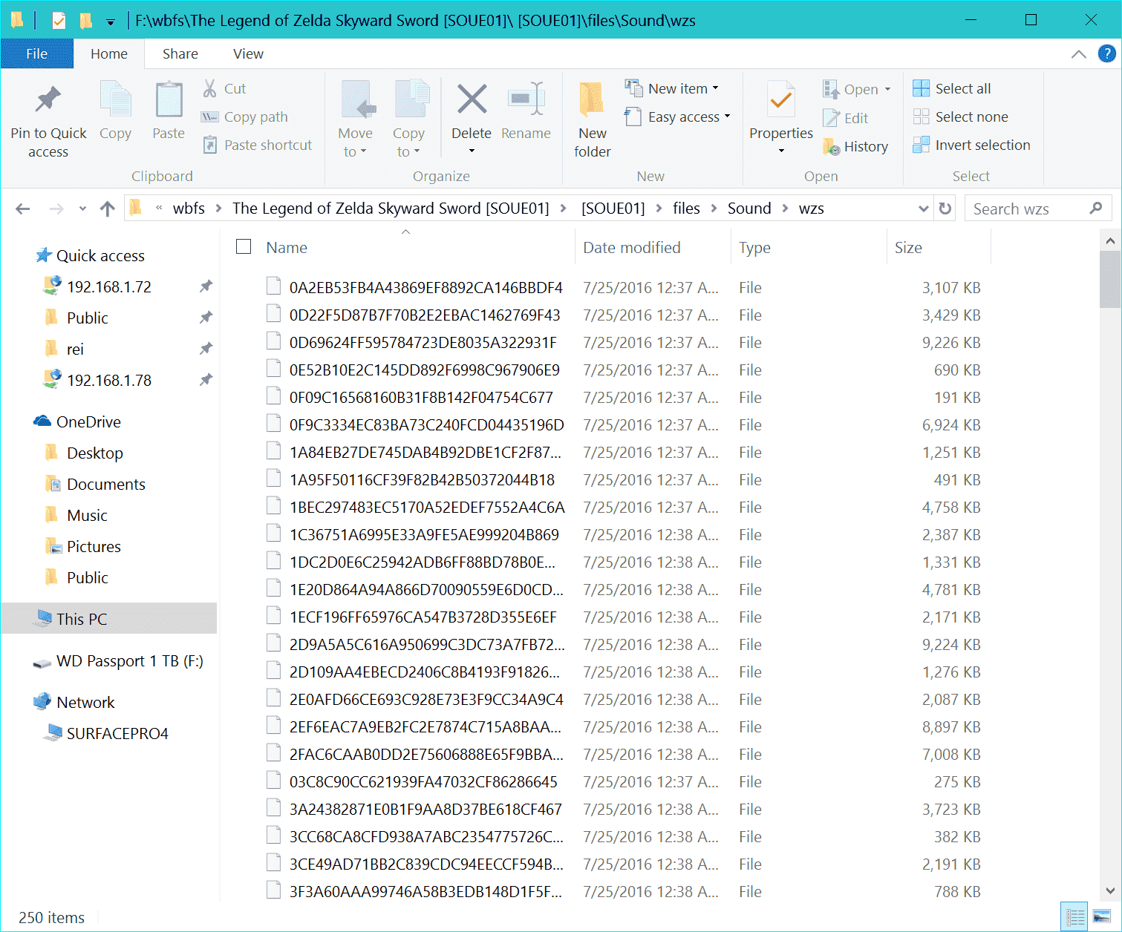
Task: Click the Properties title bar quick access icon
Action: point(59,20)
